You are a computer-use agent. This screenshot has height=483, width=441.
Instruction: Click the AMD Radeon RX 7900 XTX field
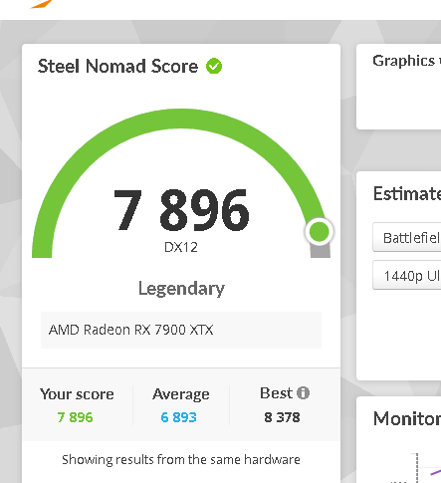181,330
